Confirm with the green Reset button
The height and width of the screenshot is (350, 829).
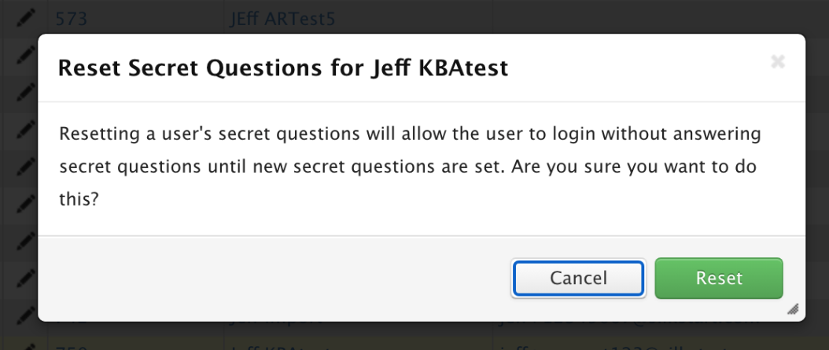(719, 279)
